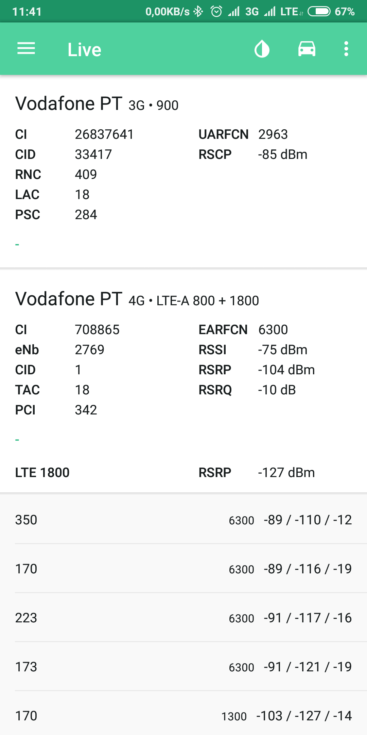This screenshot has width=367, height=735.
Task: Open the three-dot overflow menu
Action: [346, 49]
